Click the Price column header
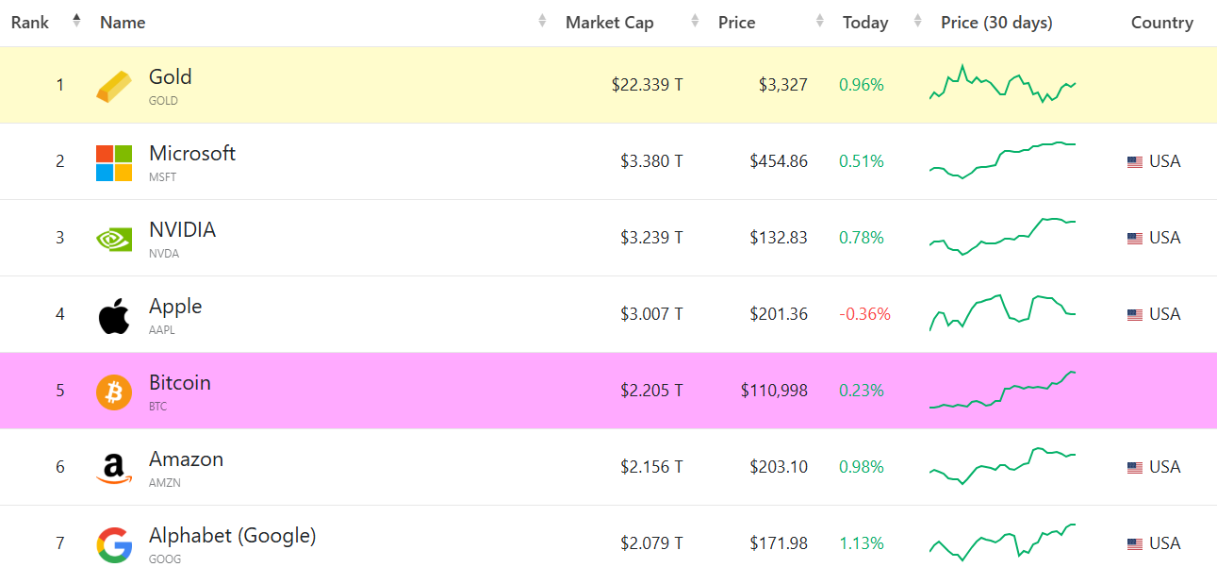 point(736,23)
